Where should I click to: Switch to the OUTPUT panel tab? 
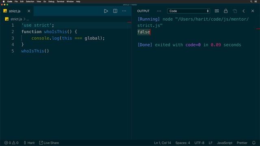143,11
